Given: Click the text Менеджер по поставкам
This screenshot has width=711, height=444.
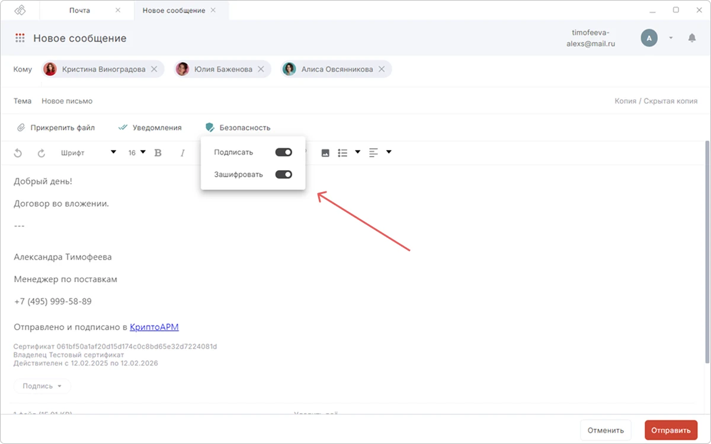Looking at the screenshot, I should pos(66,279).
